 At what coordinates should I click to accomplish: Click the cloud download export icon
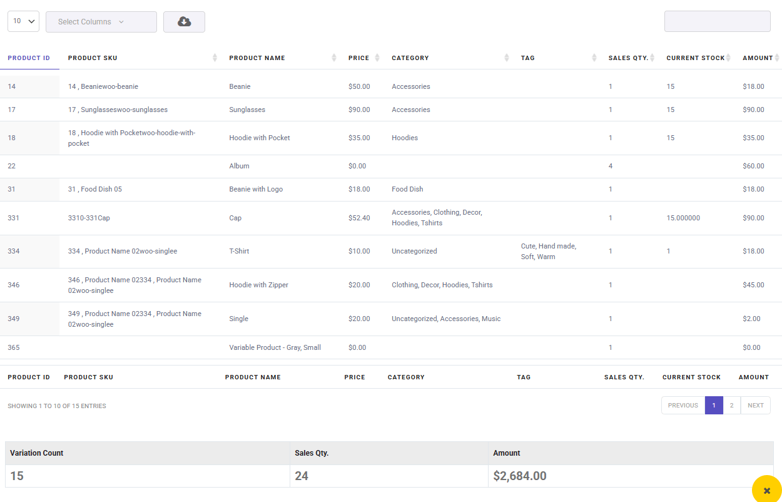(x=184, y=22)
